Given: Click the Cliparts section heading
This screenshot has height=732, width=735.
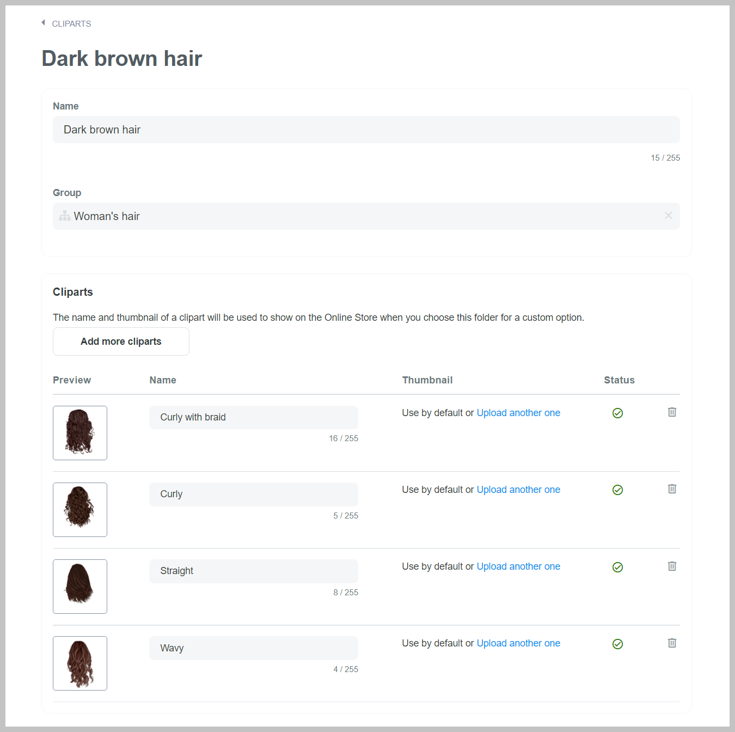Looking at the screenshot, I should tap(73, 292).
